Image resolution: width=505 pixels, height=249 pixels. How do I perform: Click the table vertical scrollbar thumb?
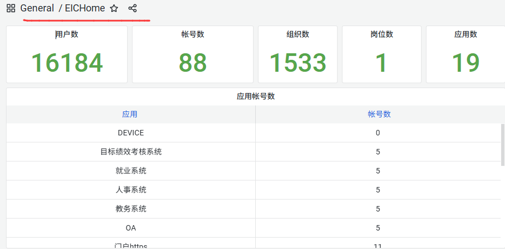(503, 145)
